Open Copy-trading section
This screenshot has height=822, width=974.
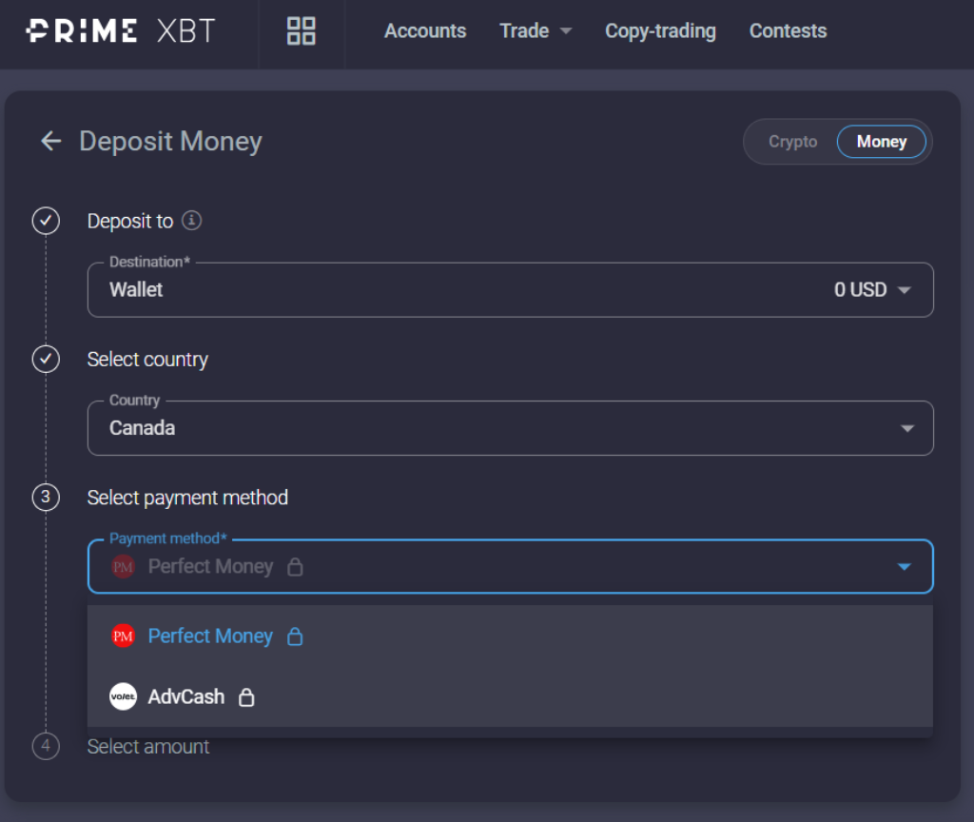pyautogui.click(x=660, y=30)
